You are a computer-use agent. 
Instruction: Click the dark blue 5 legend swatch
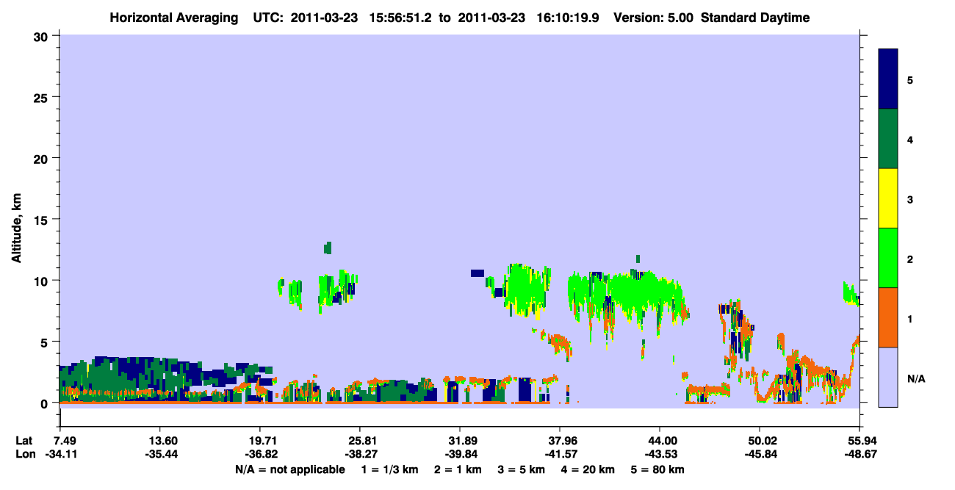tap(888, 79)
